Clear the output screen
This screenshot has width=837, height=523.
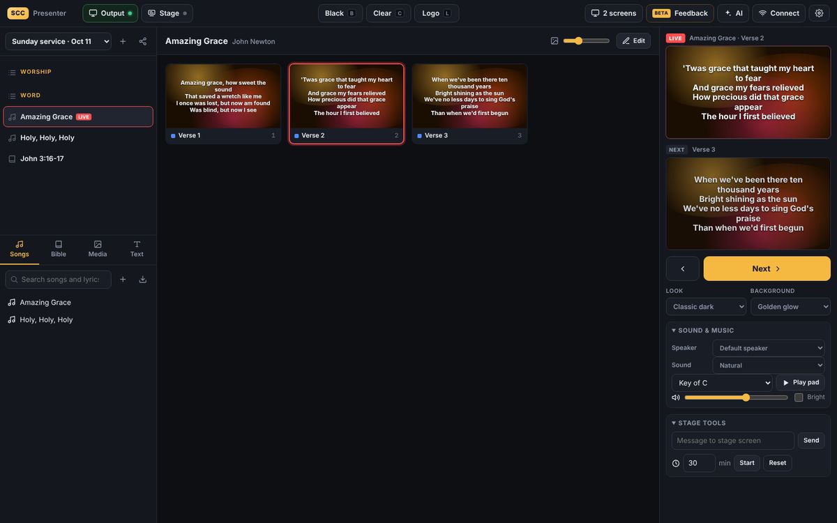coord(389,13)
